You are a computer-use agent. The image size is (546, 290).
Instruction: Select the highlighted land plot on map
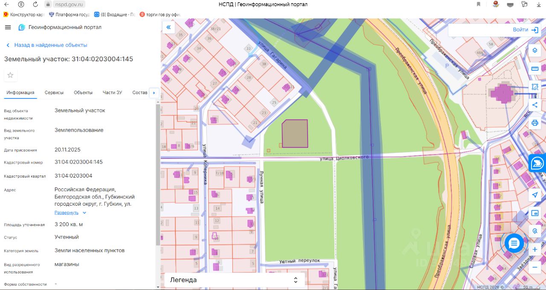[295, 133]
